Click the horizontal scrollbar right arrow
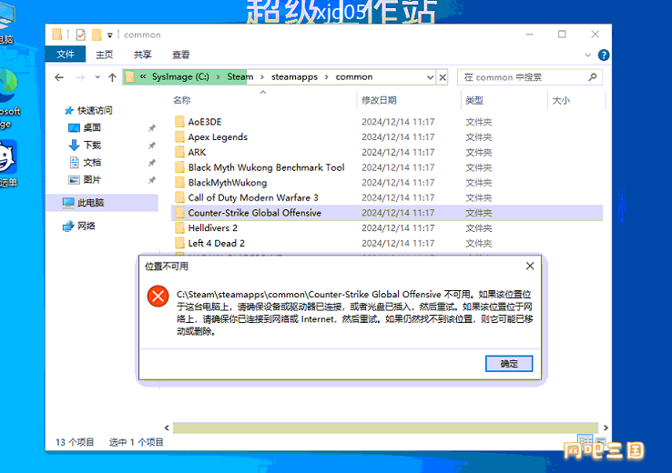The width and height of the screenshot is (672, 473). [606, 428]
